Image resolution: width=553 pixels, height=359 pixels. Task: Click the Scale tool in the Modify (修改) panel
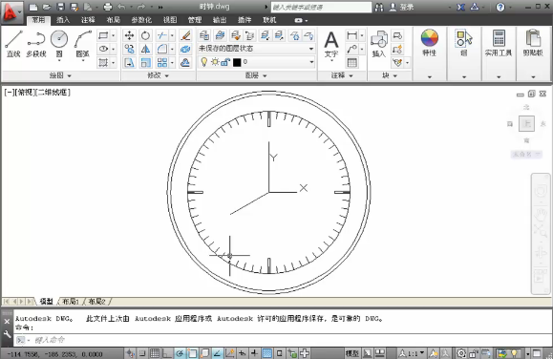pyautogui.click(x=145, y=63)
